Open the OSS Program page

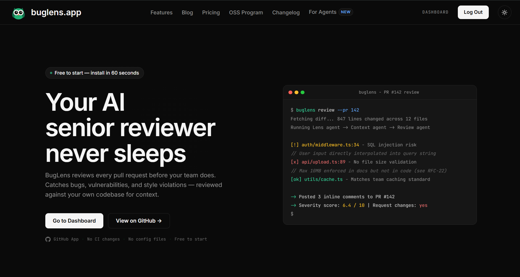click(x=246, y=12)
